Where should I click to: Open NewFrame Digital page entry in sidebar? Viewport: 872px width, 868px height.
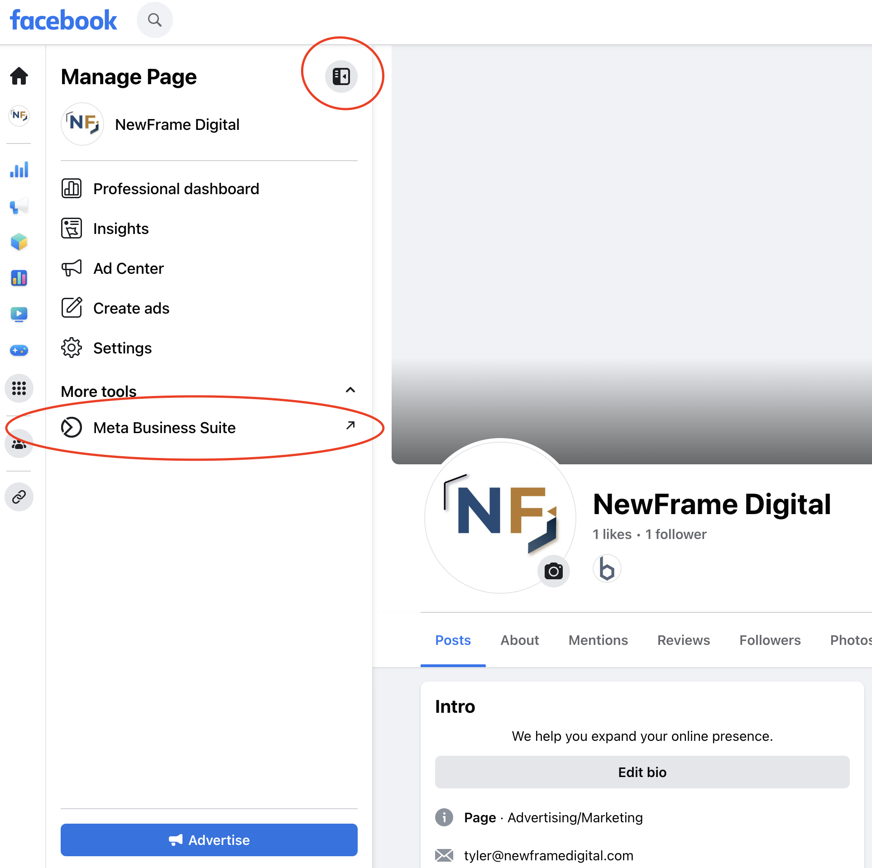click(x=209, y=124)
